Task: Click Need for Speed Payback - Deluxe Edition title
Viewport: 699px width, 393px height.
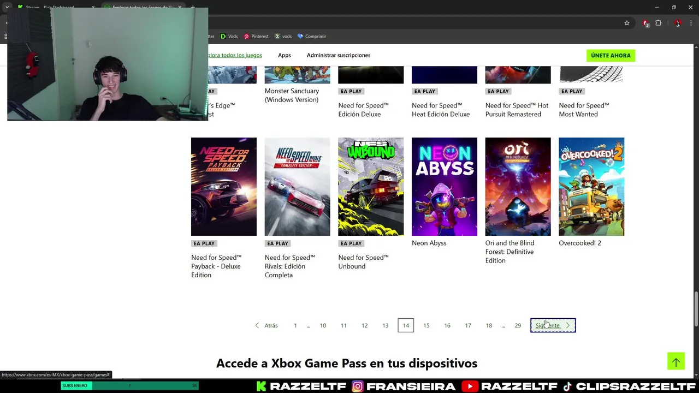Action: click(216, 266)
